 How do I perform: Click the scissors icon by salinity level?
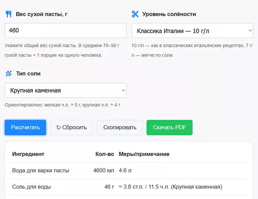coord(135,14)
